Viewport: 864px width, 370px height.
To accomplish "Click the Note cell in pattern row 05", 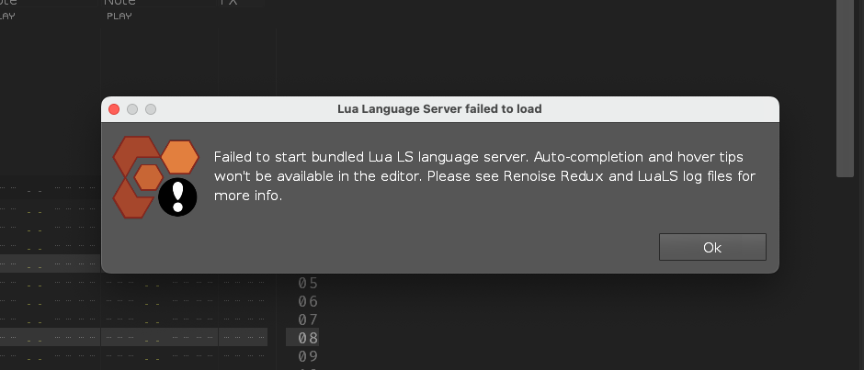I will [x=160, y=283].
